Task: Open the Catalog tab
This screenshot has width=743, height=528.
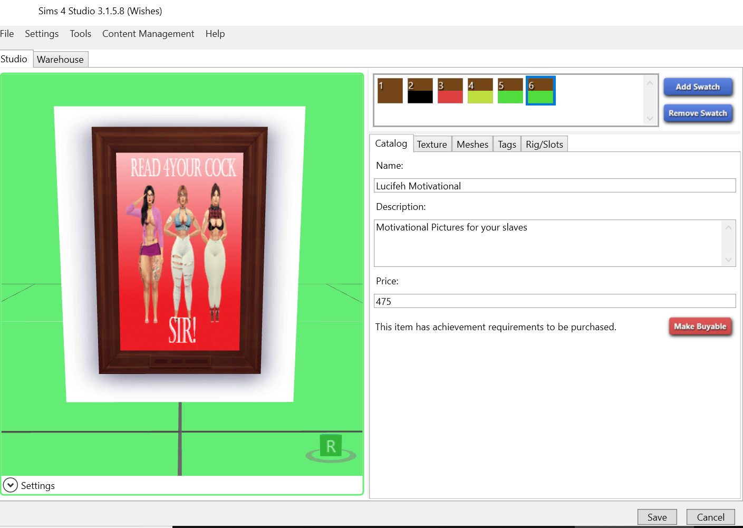Action: point(391,143)
